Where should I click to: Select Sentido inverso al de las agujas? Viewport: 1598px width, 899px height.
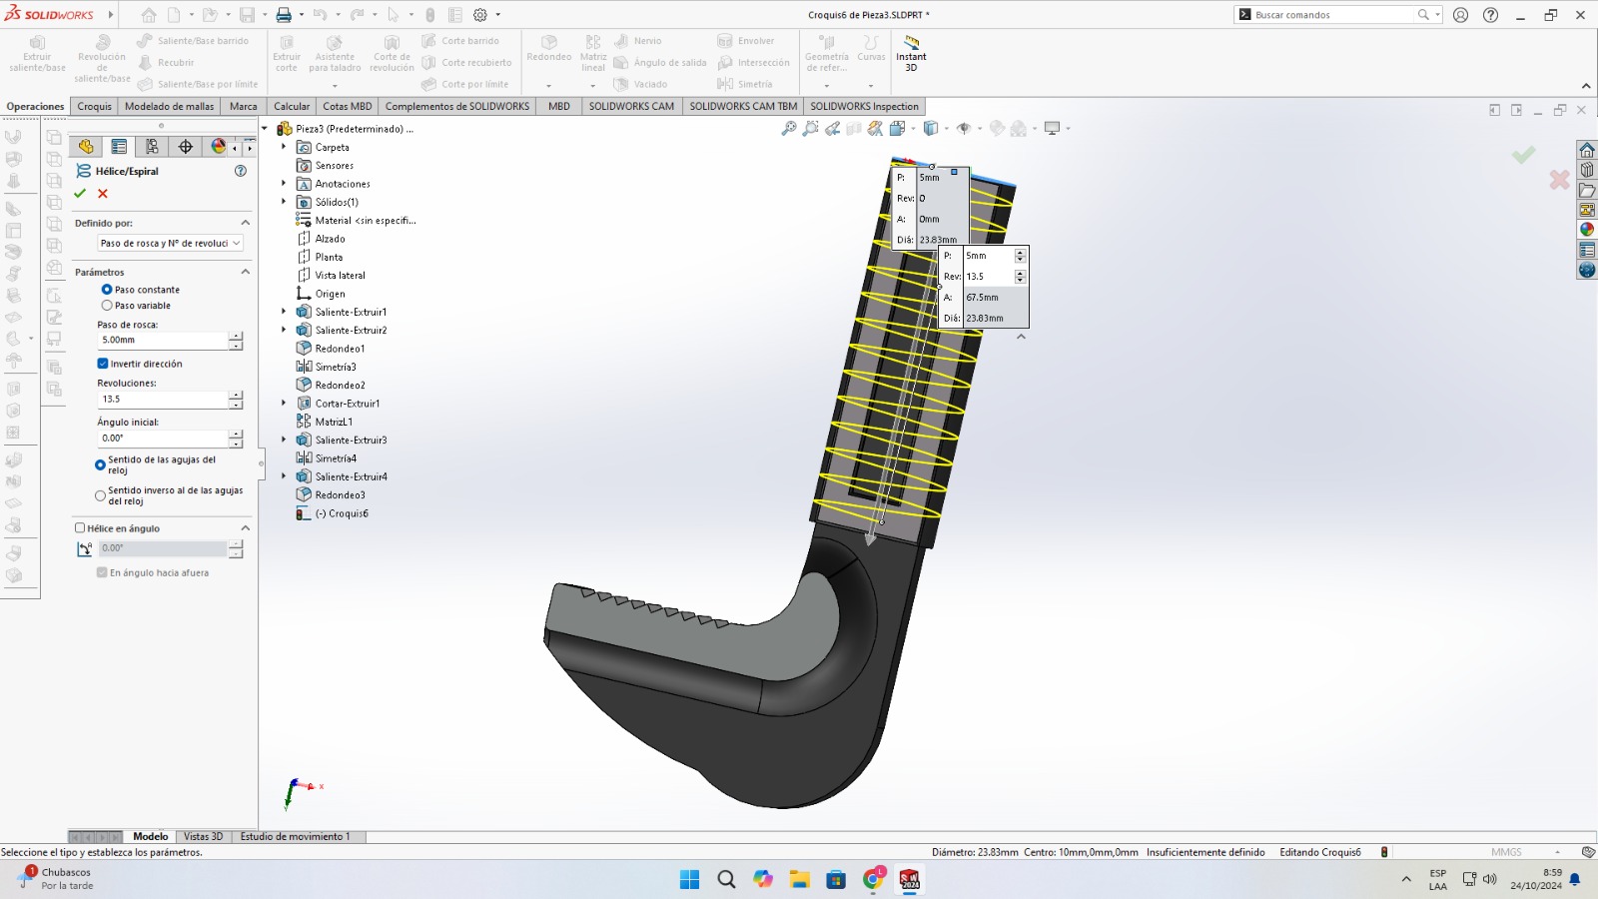pyautogui.click(x=100, y=495)
